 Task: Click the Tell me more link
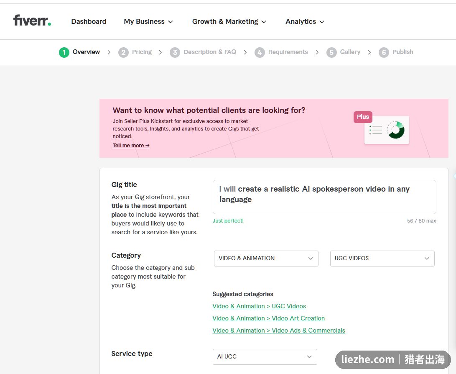[x=131, y=146]
